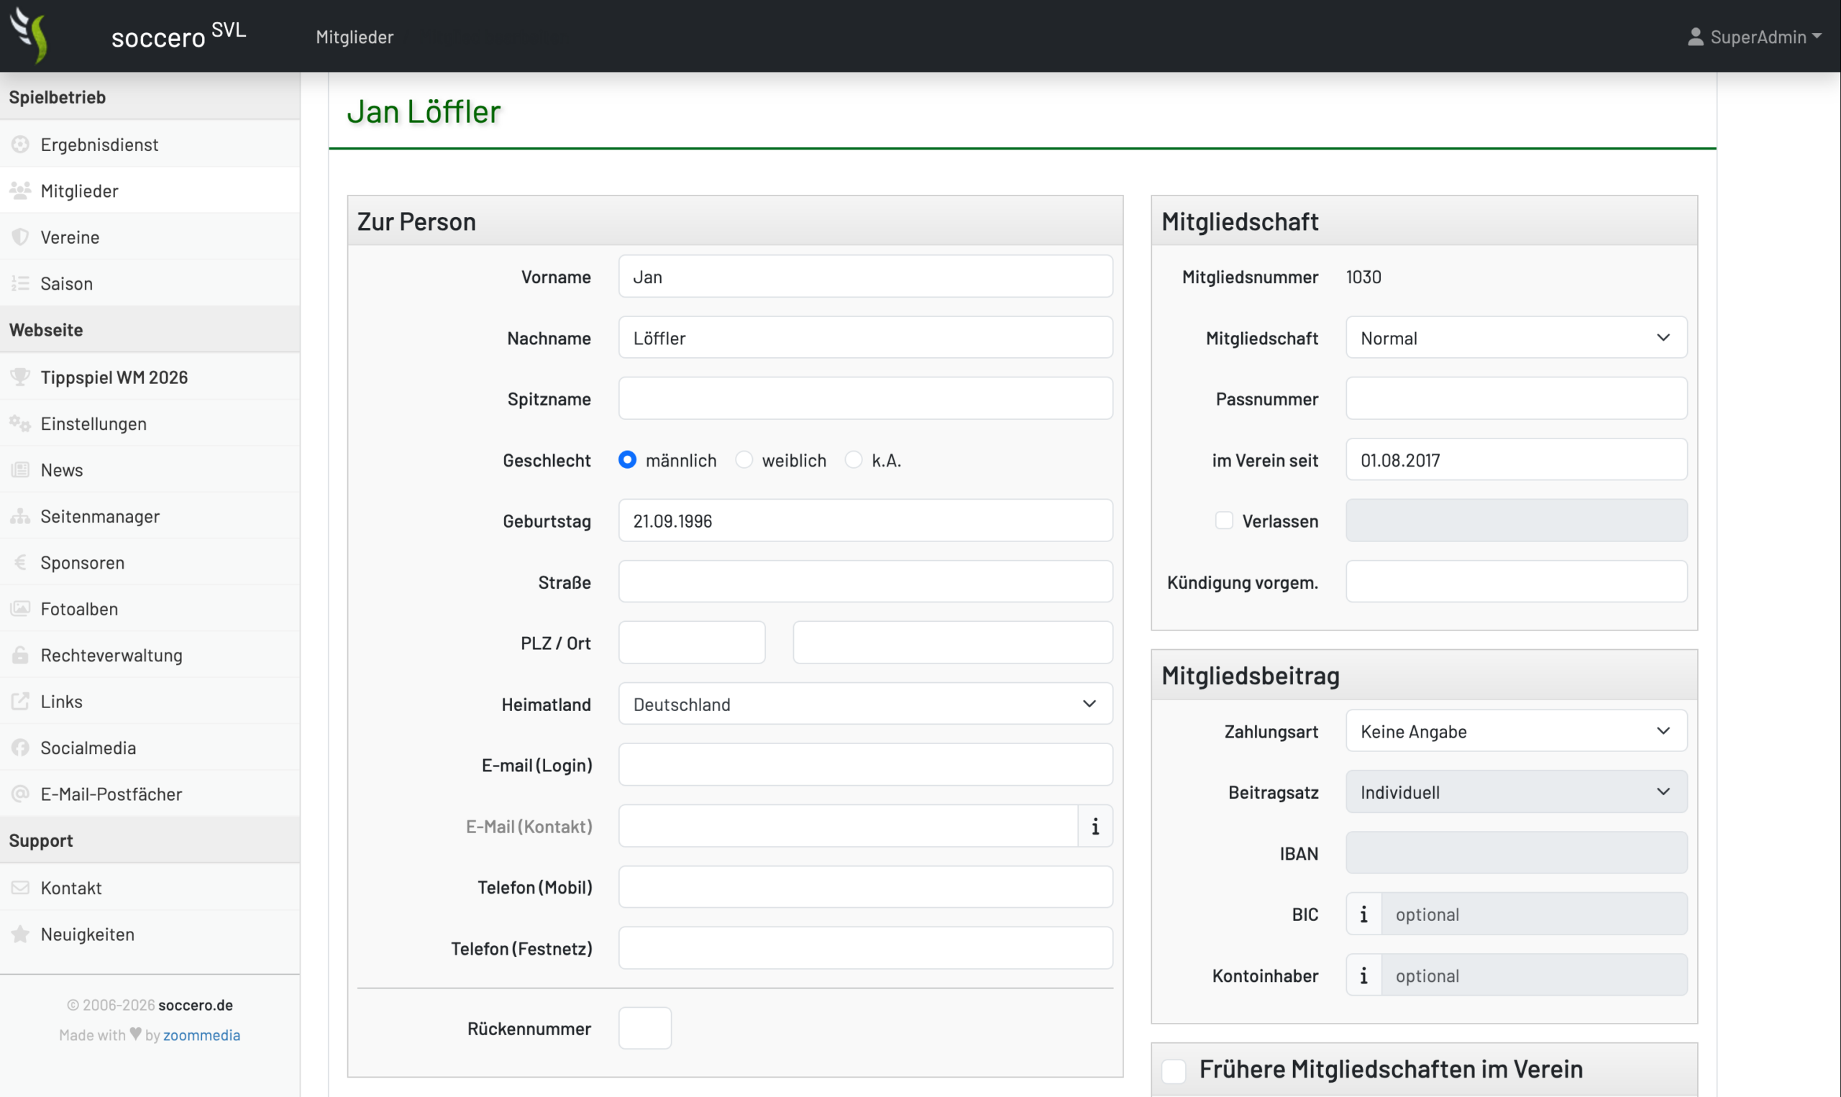This screenshot has width=1841, height=1097.
Task: Click the Telefon (Festnetz) input field
Action: [x=865, y=948]
